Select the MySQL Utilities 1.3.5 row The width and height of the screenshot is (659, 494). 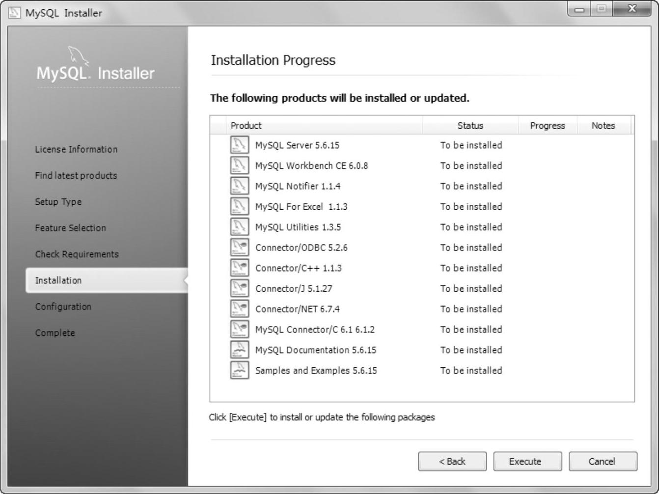(422, 227)
